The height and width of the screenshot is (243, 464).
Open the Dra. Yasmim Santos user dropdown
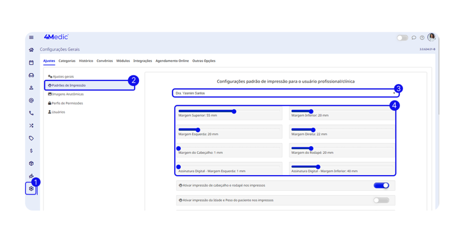click(285, 93)
